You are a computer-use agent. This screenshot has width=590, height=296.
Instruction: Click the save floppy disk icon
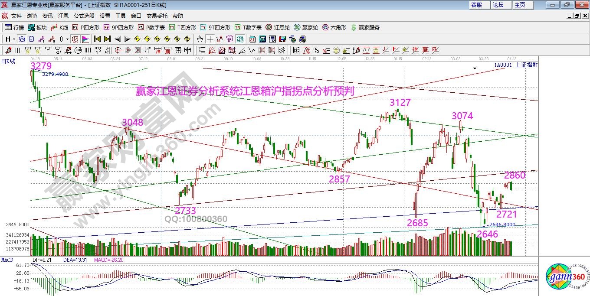pos(282,39)
